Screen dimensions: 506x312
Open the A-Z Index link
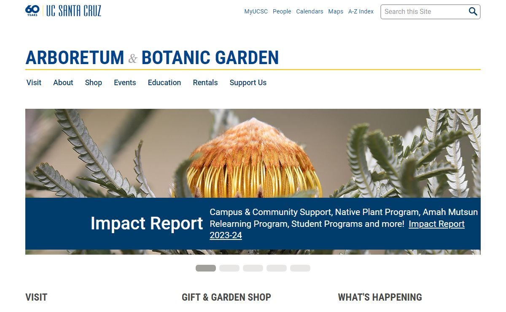pyautogui.click(x=361, y=12)
